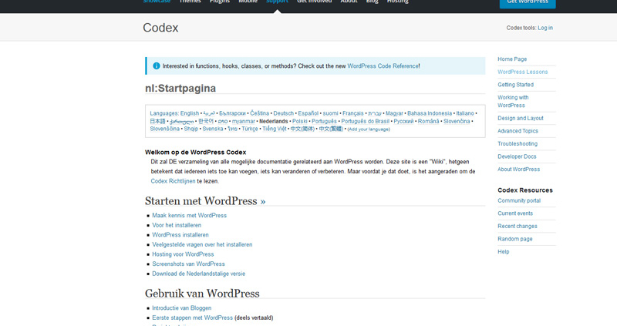
Task: Open the WordPress Code Reference link
Action: click(x=383, y=66)
